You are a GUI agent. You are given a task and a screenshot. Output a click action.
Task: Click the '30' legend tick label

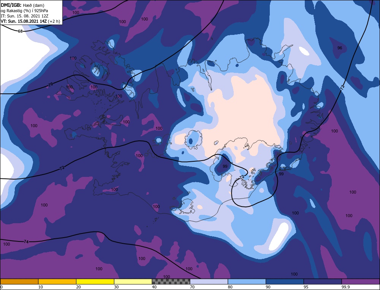[117, 287]
